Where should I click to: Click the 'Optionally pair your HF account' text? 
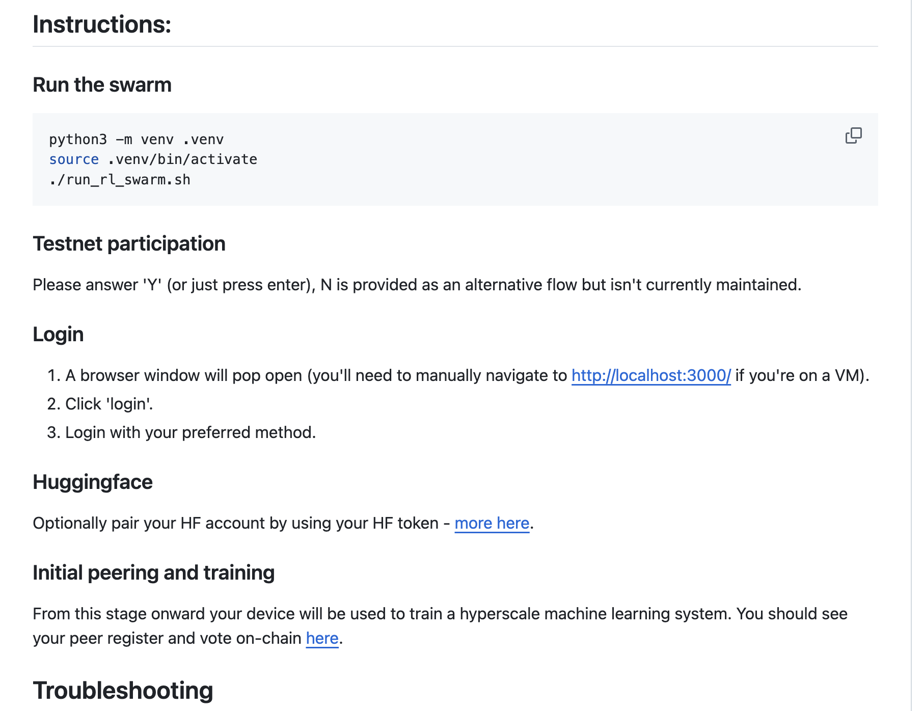[x=235, y=524]
